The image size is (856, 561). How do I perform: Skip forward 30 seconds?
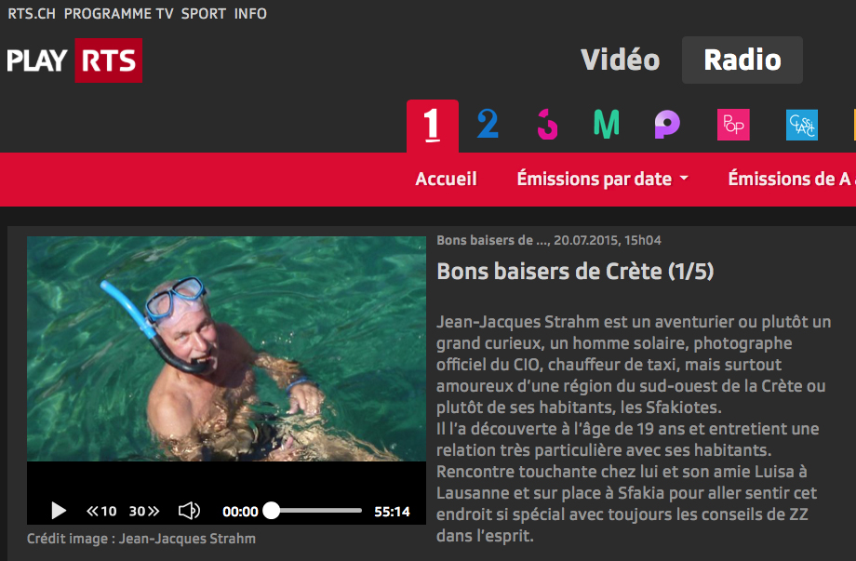pyautogui.click(x=144, y=512)
